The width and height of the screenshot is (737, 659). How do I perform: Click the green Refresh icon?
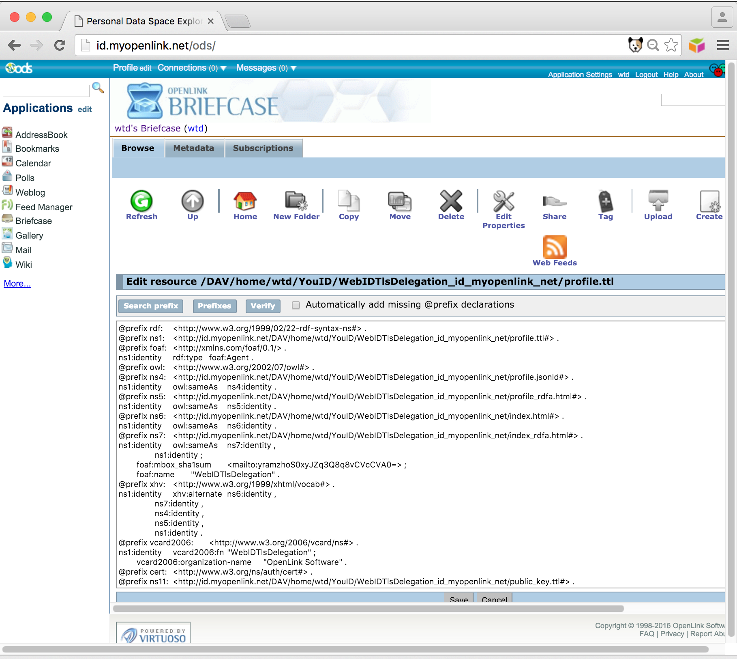141,201
